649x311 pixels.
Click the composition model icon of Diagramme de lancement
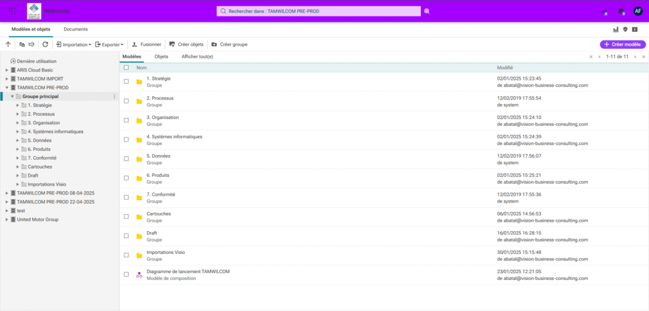(139, 275)
